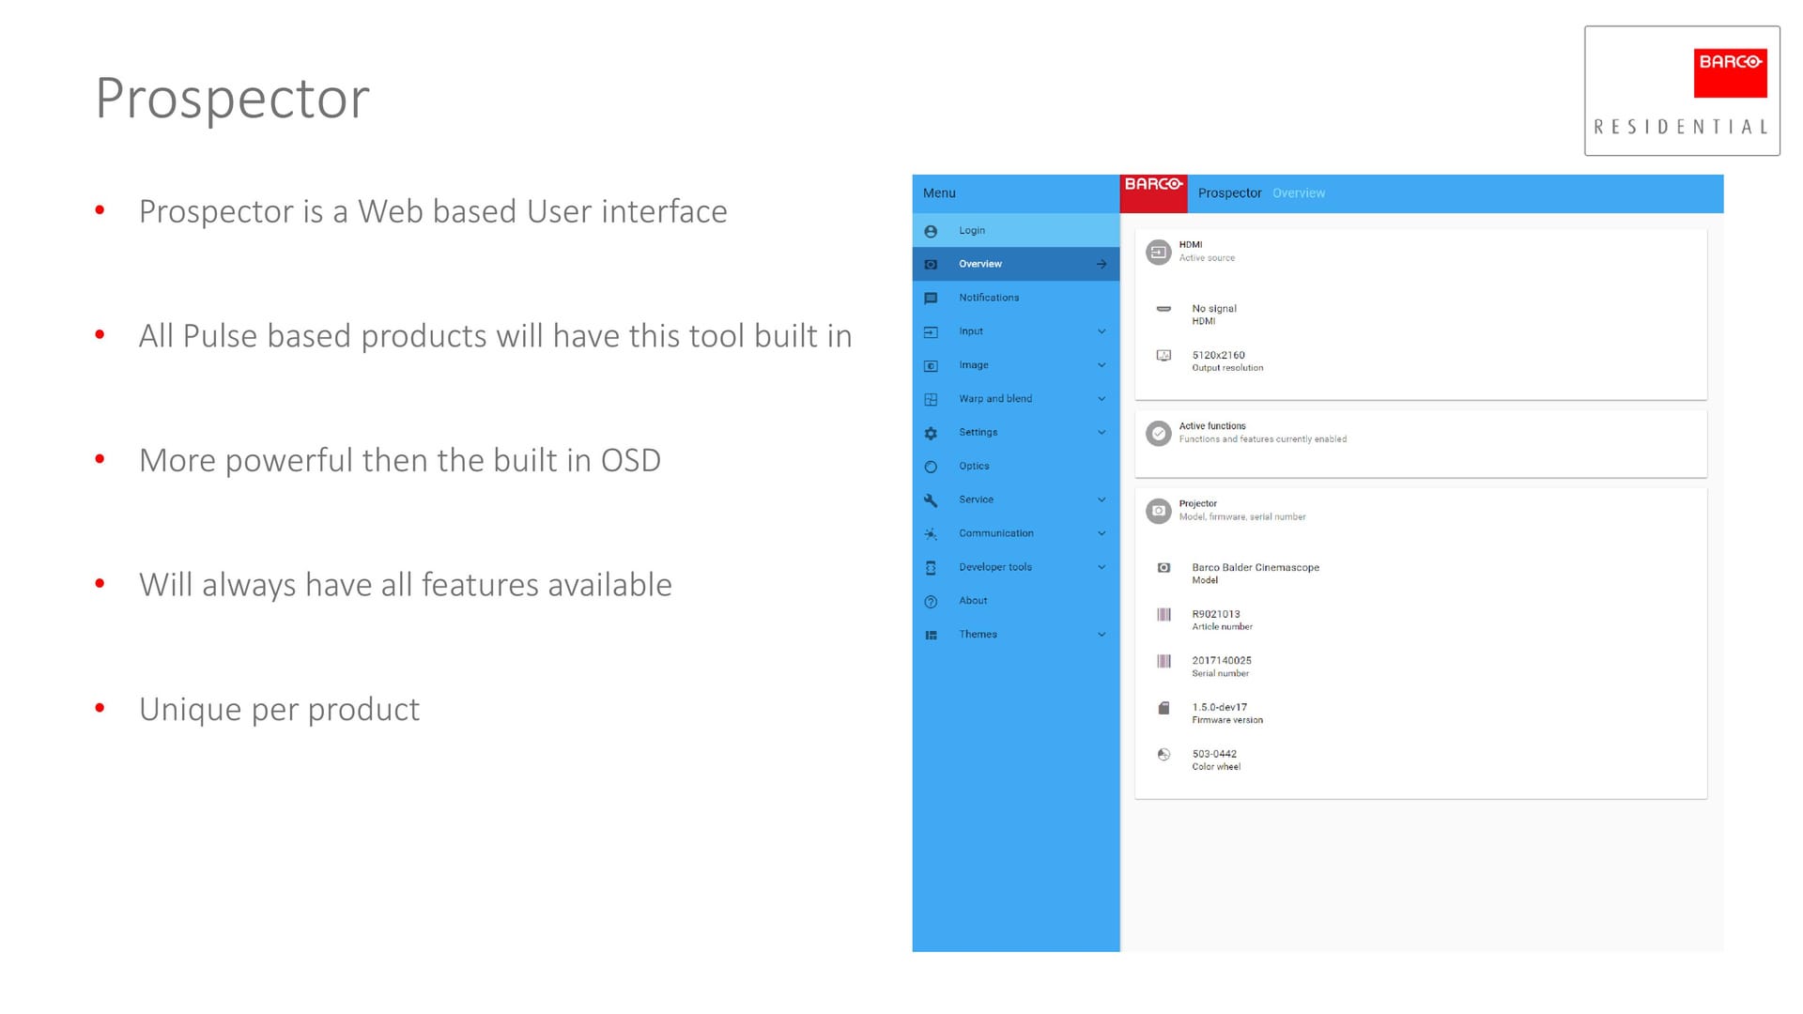Screen dimensions: 1803x1014
Task: Click the Barco logo in header
Action: (x=1153, y=185)
